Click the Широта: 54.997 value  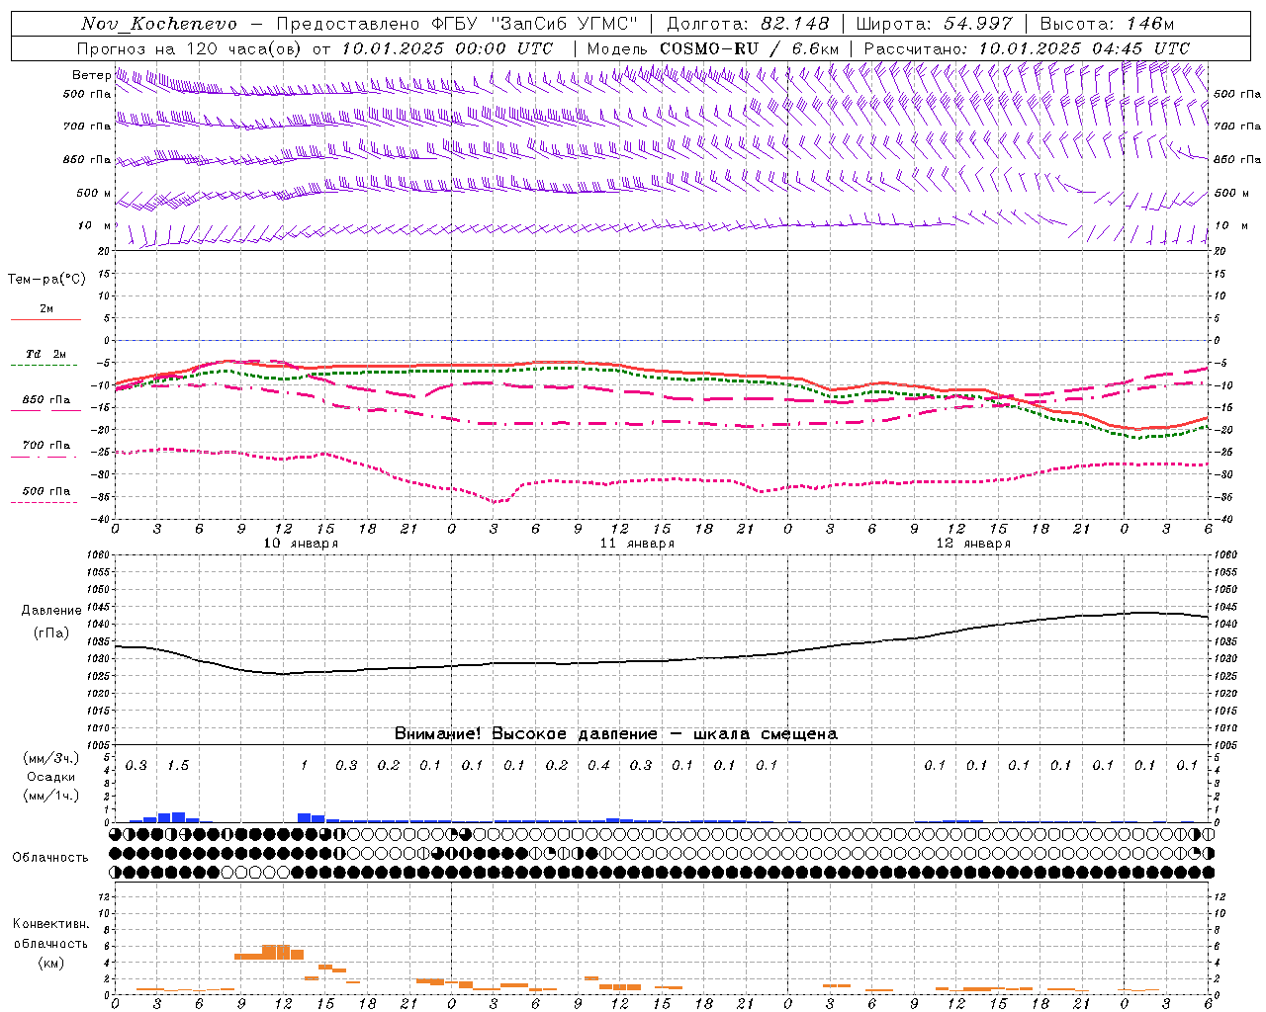tap(934, 24)
